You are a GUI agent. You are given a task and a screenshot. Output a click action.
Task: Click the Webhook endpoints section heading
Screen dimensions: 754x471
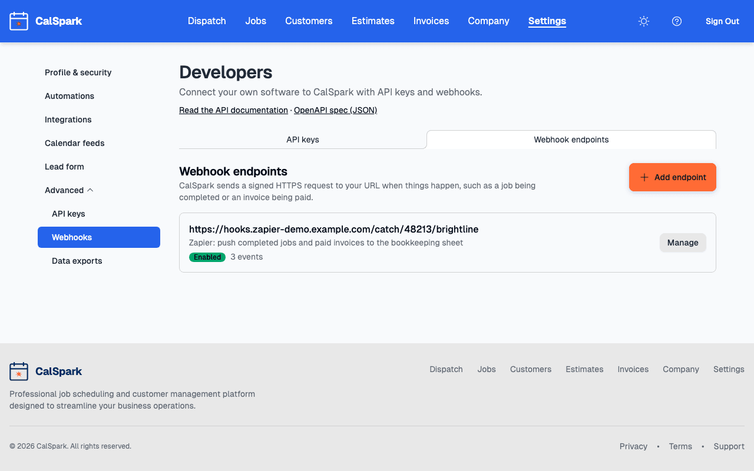(233, 171)
